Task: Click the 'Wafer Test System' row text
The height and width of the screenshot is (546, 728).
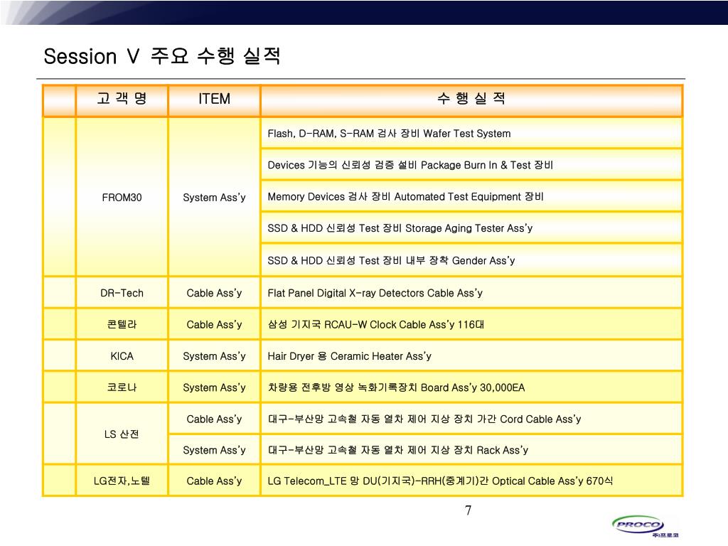Action: coord(389,134)
